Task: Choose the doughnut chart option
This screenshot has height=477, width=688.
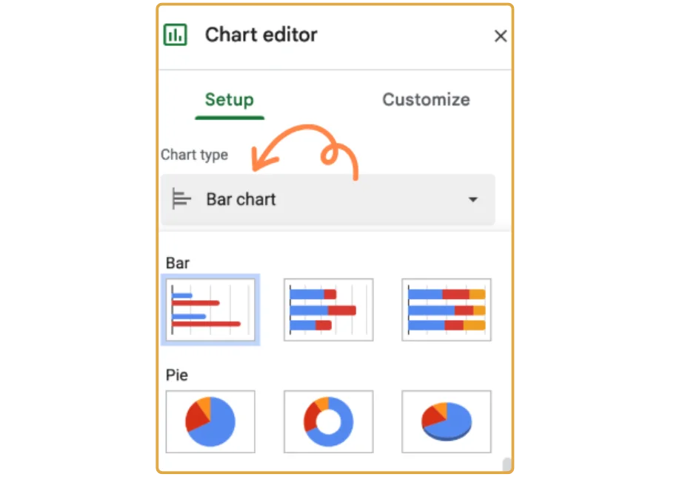Action: (328, 421)
